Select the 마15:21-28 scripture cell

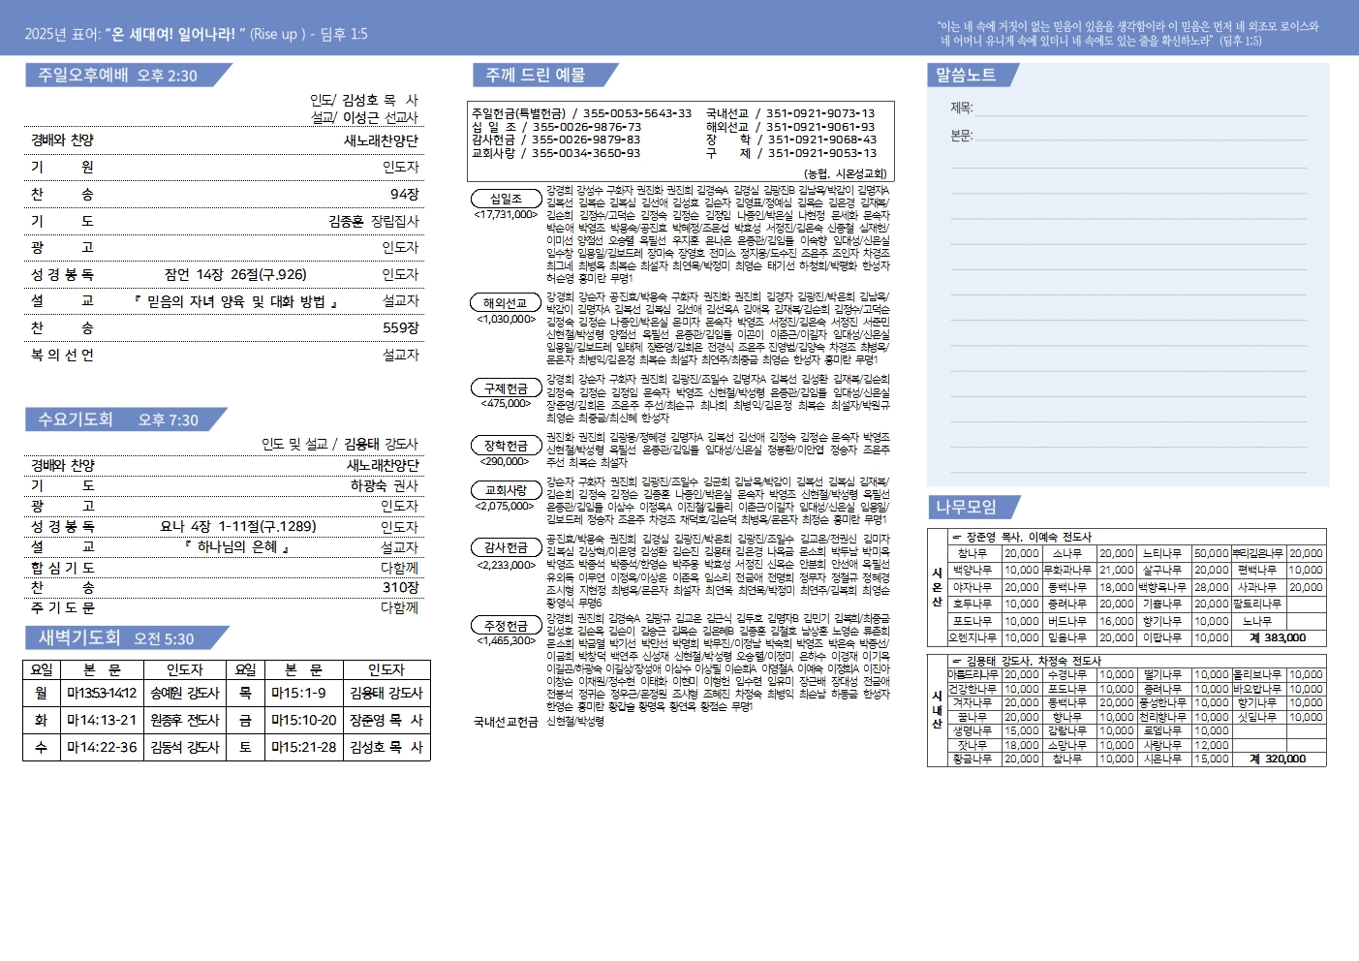click(x=304, y=748)
